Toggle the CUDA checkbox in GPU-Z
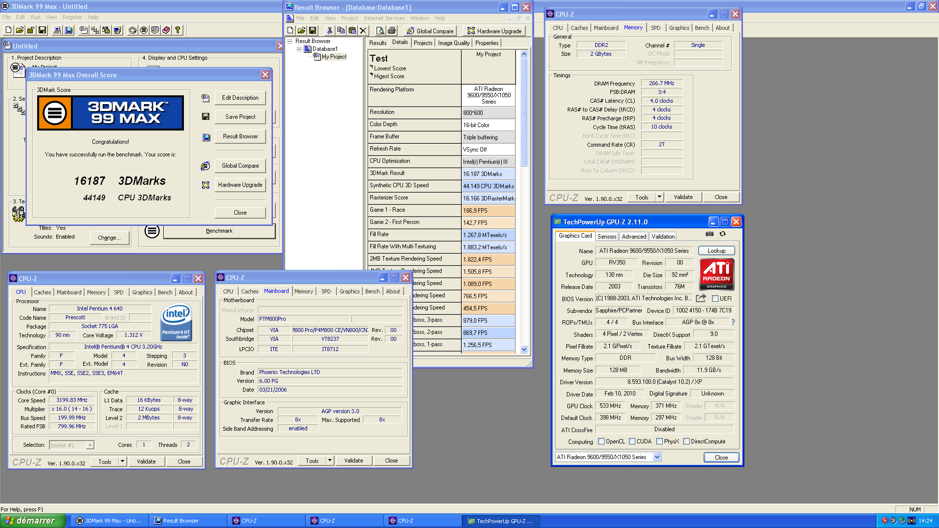The width and height of the screenshot is (939, 528). (x=632, y=441)
